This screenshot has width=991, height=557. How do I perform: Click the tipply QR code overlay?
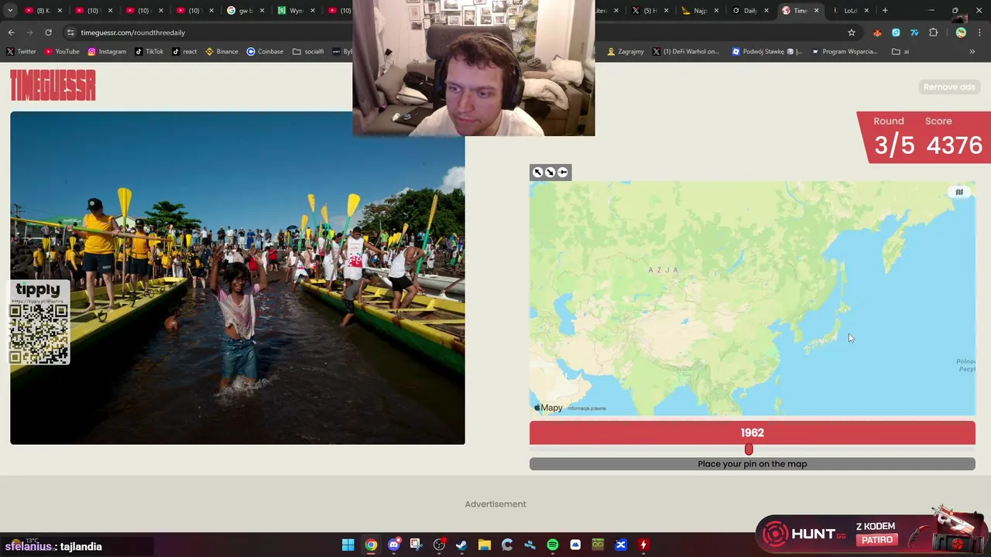[39, 322]
